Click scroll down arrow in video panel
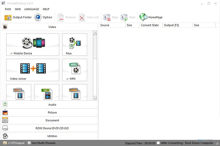This screenshot has width=220, height=146. click(x=95, y=98)
